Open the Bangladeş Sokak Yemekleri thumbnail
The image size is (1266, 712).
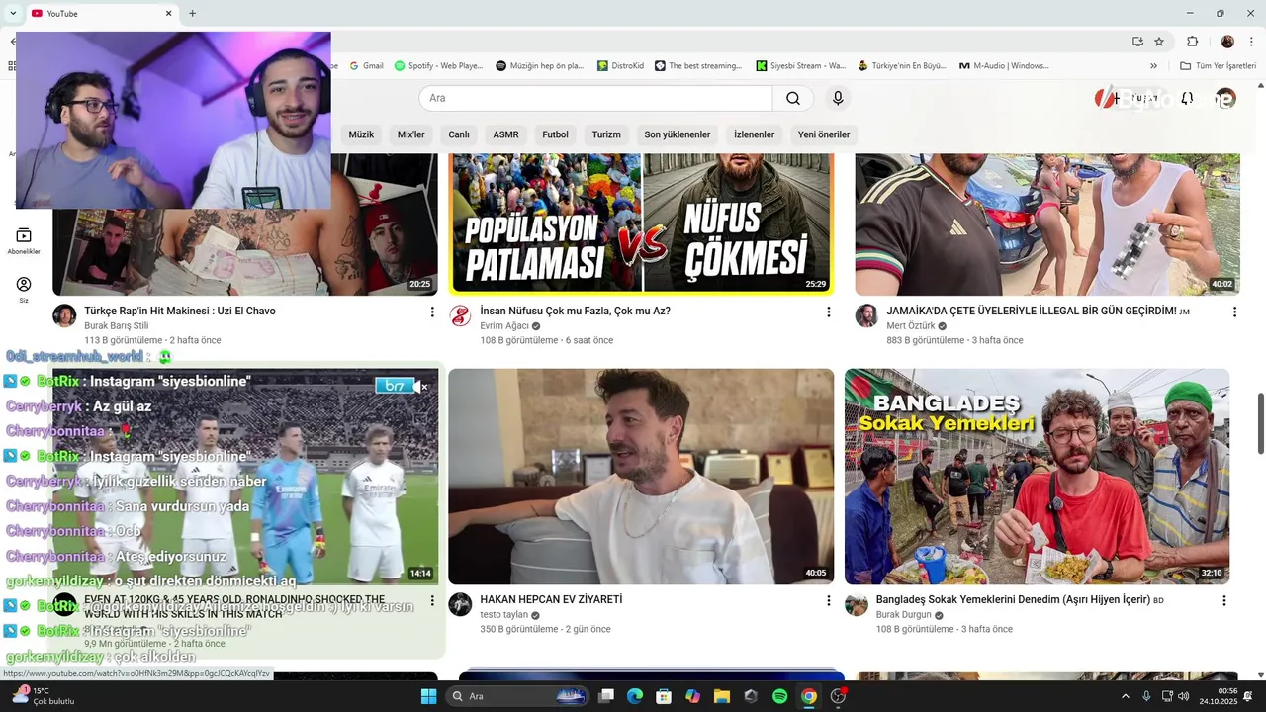tap(1037, 477)
